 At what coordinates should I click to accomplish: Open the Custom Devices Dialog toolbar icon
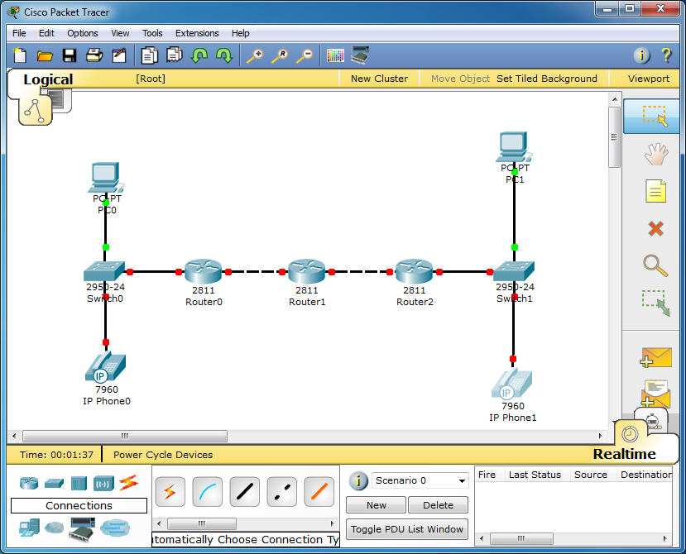click(x=360, y=55)
